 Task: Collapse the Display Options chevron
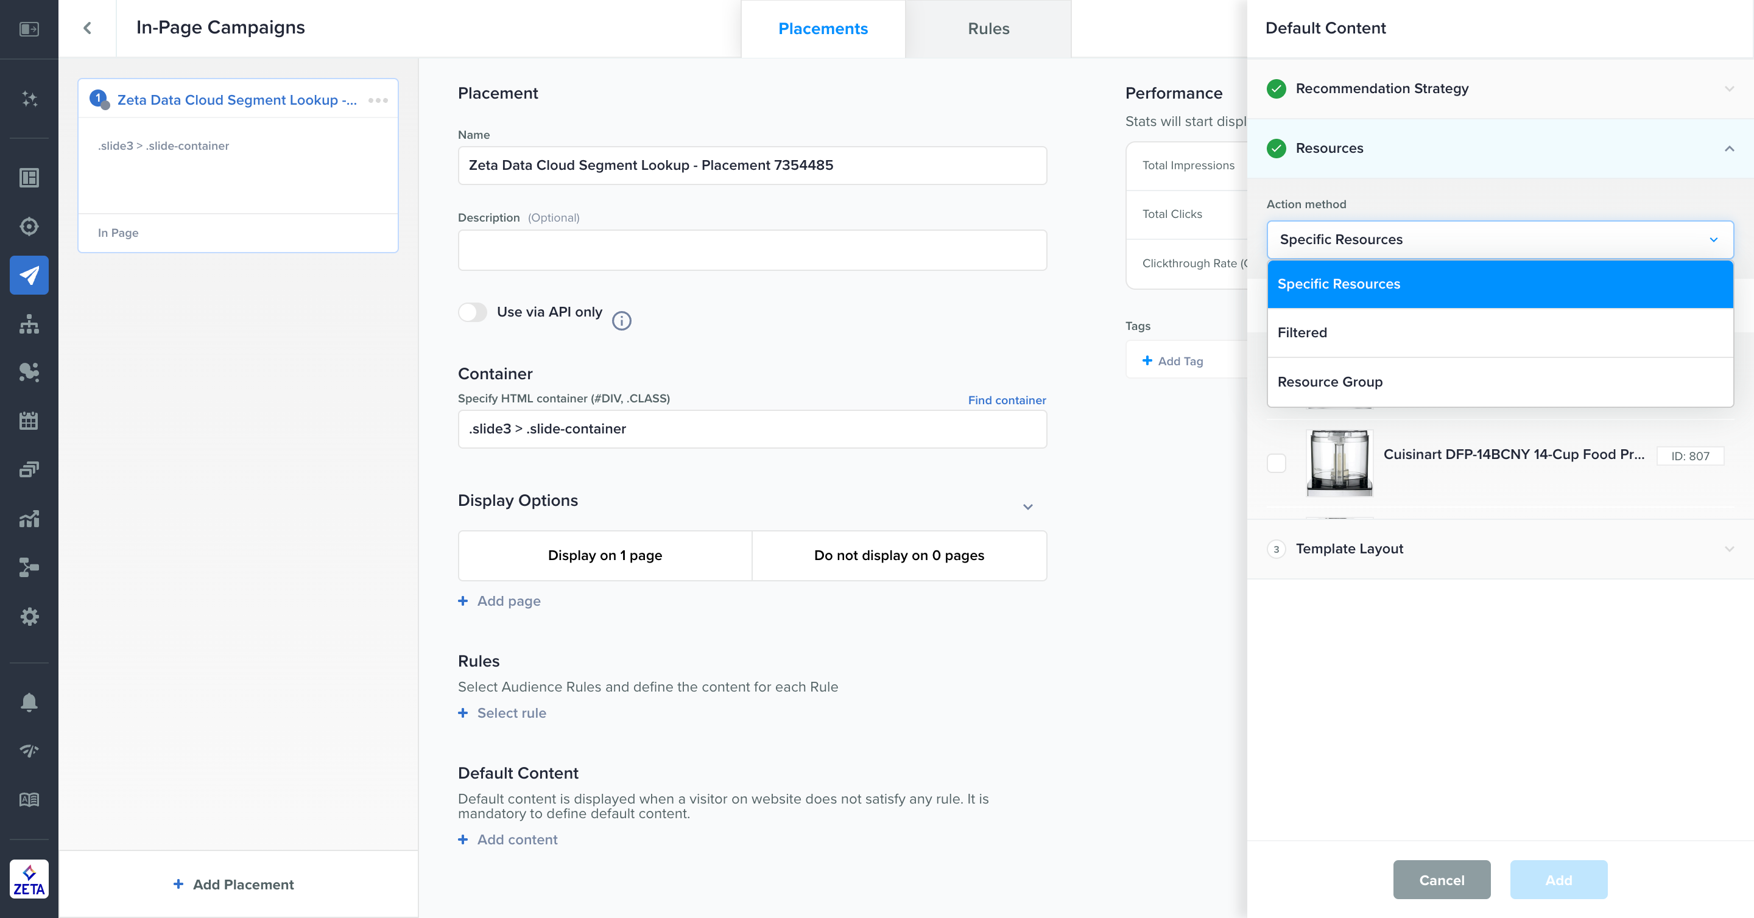1027,507
